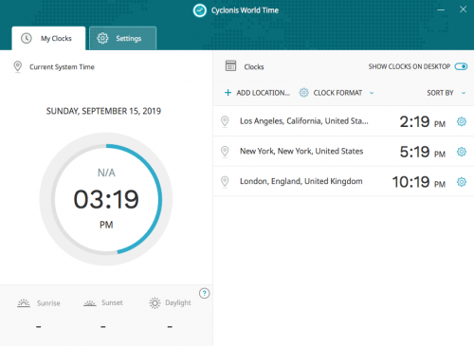474x346 pixels.
Task: Click the Clocks panel heading
Action: tap(254, 67)
